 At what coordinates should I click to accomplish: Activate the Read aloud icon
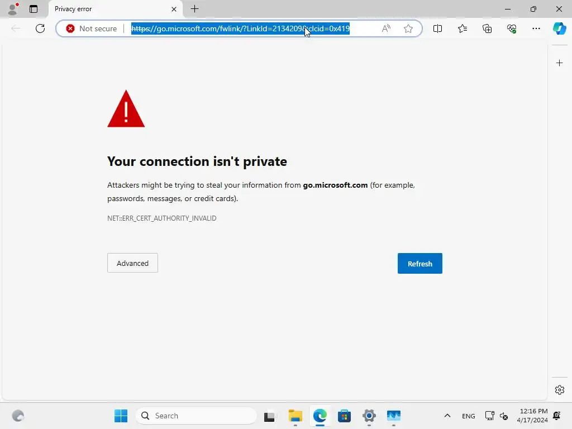(386, 28)
